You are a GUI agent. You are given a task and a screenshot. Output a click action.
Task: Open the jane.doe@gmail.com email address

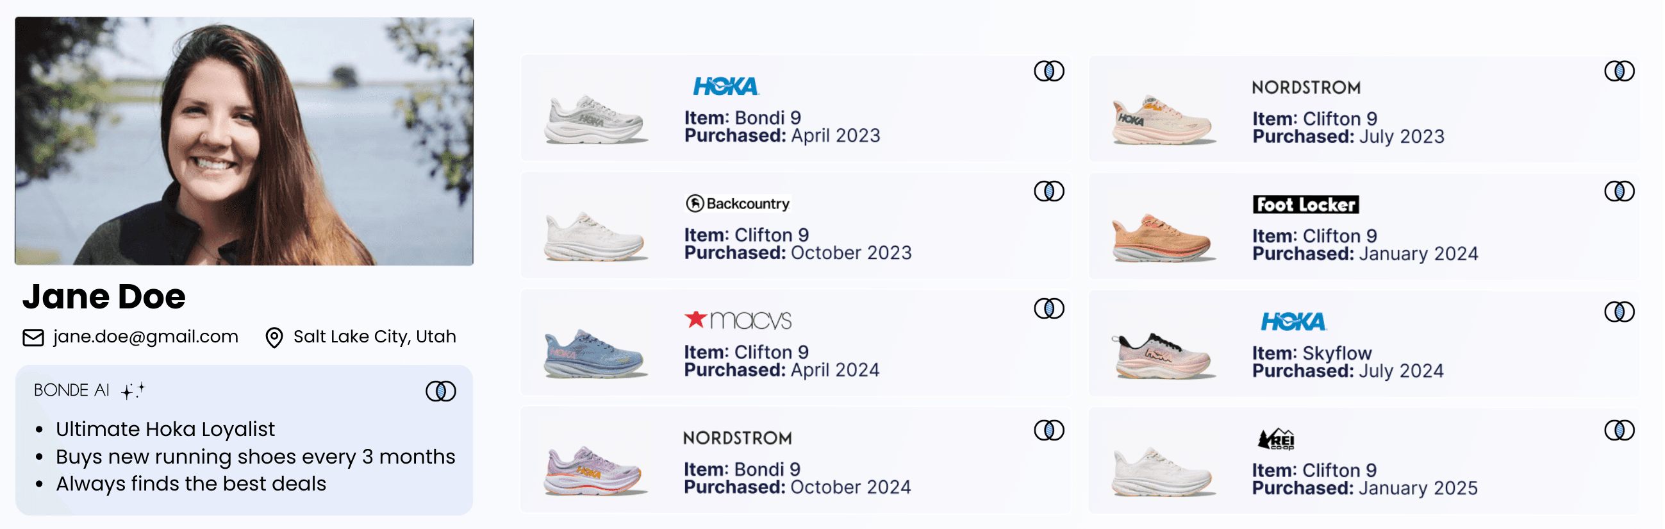pos(145,336)
